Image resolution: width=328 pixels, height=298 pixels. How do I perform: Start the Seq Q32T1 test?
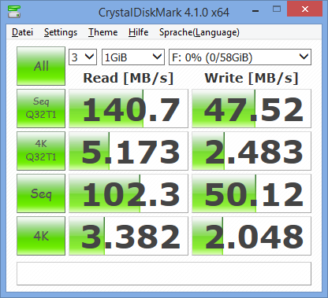click(x=41, y=109)
